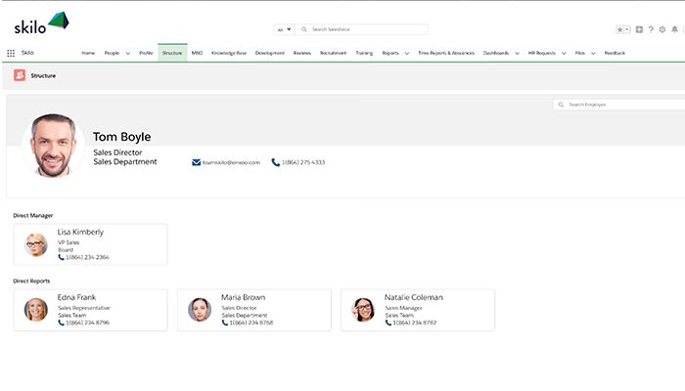Open the search scope 'All' dropdown
This screenshot has height=391, width=685.
285,29
